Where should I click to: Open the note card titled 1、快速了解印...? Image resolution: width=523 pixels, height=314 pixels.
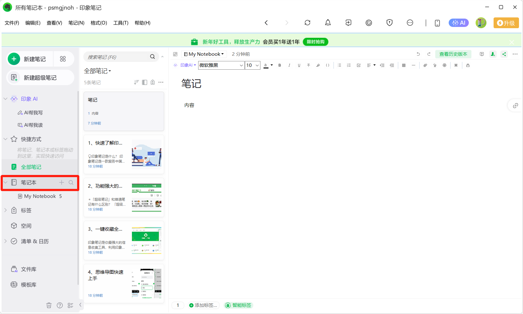point(124,155)
